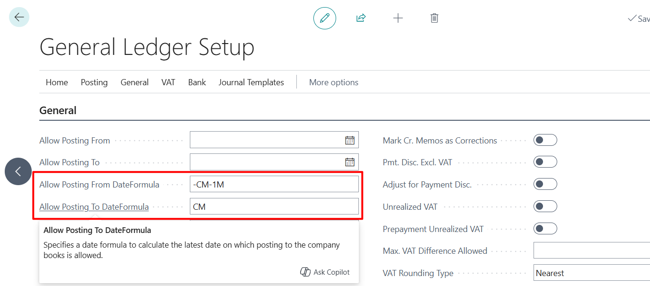The image size is (650, 286).
Task: Enable Mark Cr. Memos as Corrections
Action: point(545,140)
